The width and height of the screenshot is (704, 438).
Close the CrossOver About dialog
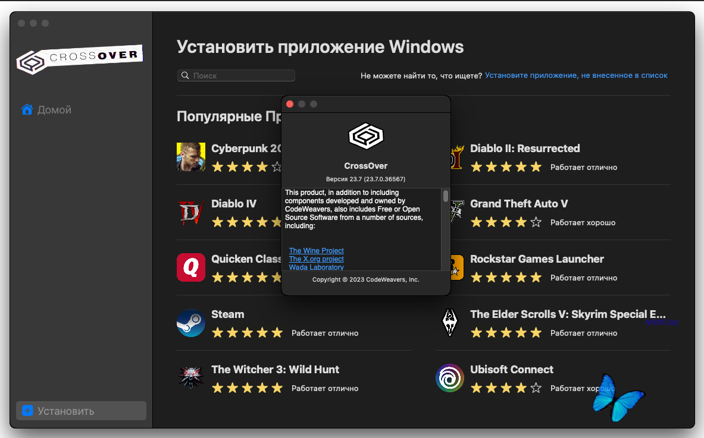[290, 104]
